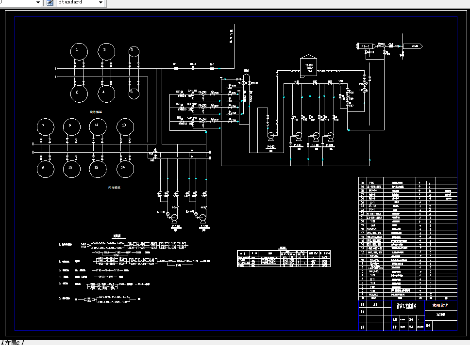This screenshot has height=345, width=470.
Task: Click the F1-1 row in the equipment list
Action: 408,210
